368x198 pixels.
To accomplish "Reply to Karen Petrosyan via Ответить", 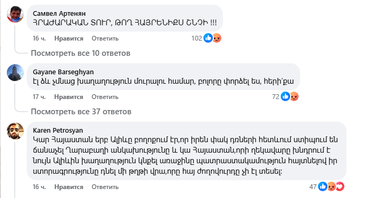I will click(105, 187).
